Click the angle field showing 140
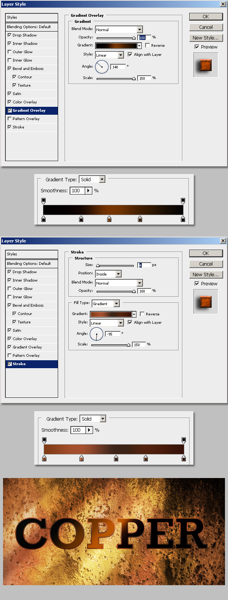This screenshot has height=600, width=228. click(x=118, y=67)
